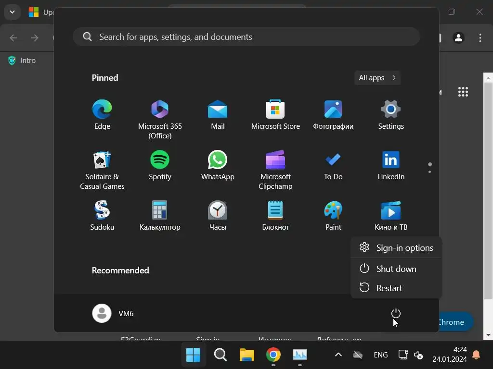
Task: Choose Shut down in power menu
Action: click(396, 269)
